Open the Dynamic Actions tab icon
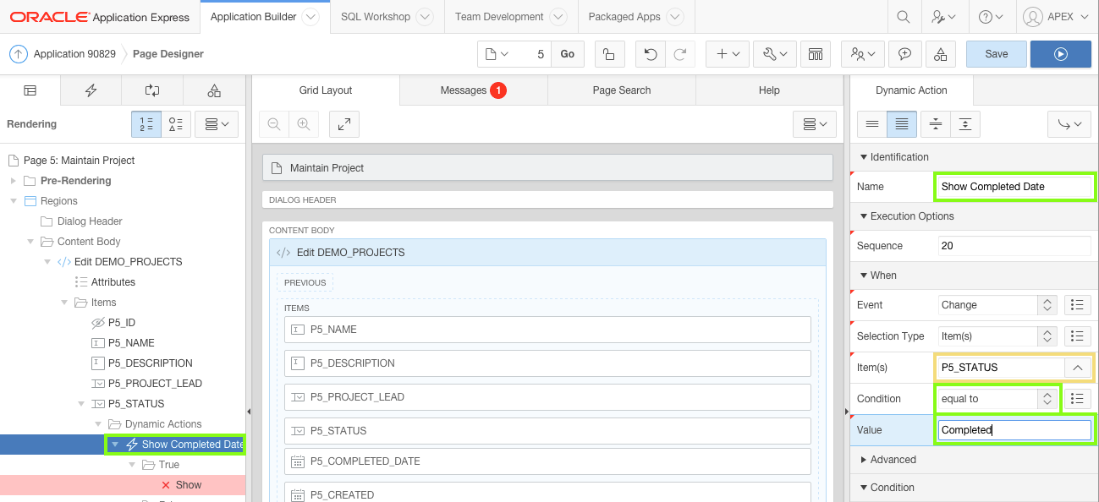 (91, 90)
